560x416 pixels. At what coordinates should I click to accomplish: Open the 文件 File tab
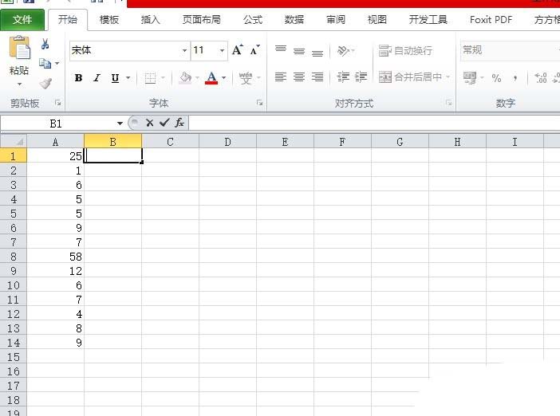coord(22,20)
